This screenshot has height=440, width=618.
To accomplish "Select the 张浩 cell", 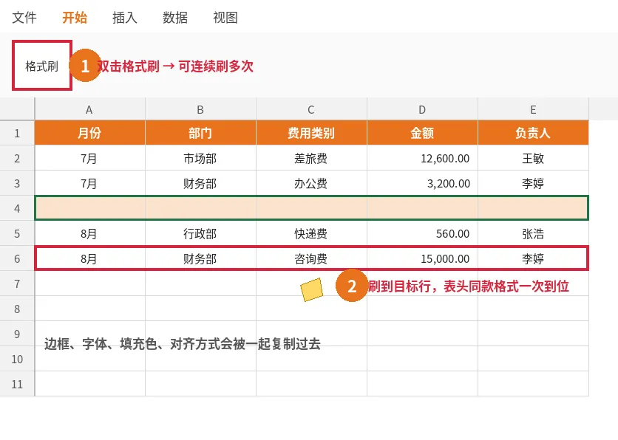I will pos(533,233).
